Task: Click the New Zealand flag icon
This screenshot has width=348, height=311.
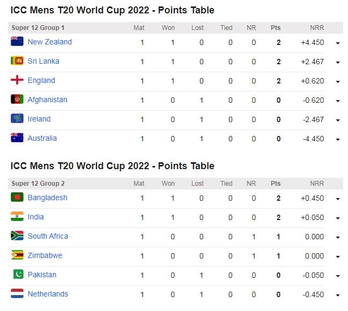Action: click(17, 42)
